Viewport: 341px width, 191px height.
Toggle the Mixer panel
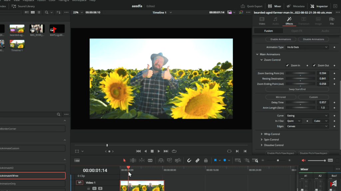[x=274, y=6]
